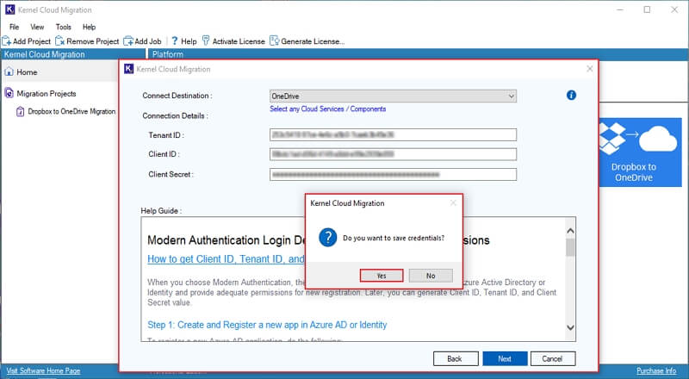The image size is (689, 379).
Task: Open How to get Client ID link
Action: (x=226, y=259)
